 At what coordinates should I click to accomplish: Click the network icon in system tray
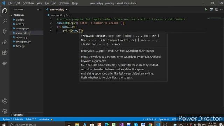coord(199,125)
